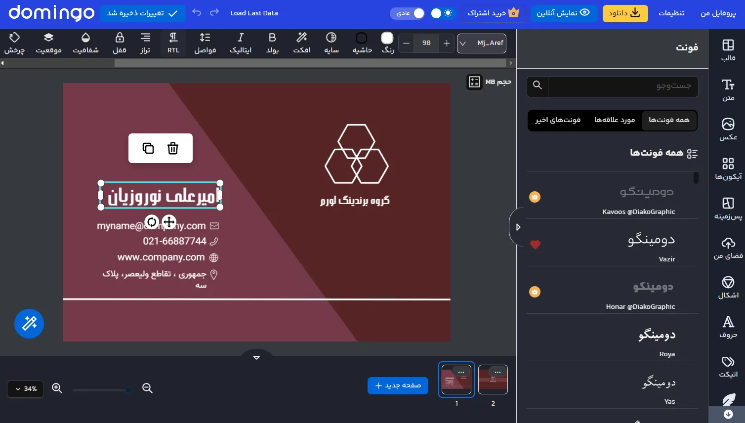Click the font search magnifier icon
This screenshot has height=423, width=745.
click(538, 85)
